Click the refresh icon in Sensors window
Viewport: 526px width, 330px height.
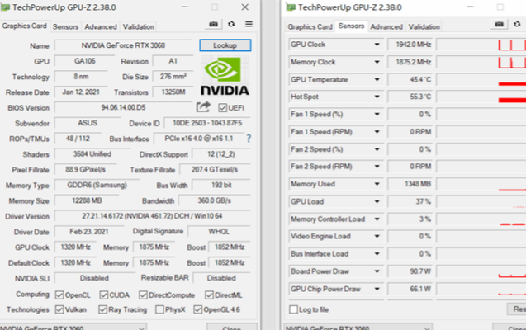pos(517,24)
